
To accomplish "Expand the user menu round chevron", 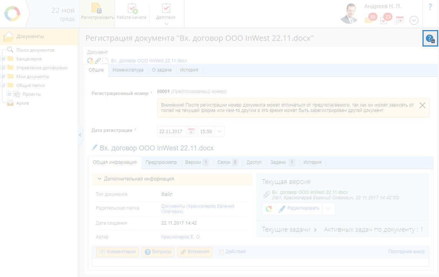I will pos(414,20).
